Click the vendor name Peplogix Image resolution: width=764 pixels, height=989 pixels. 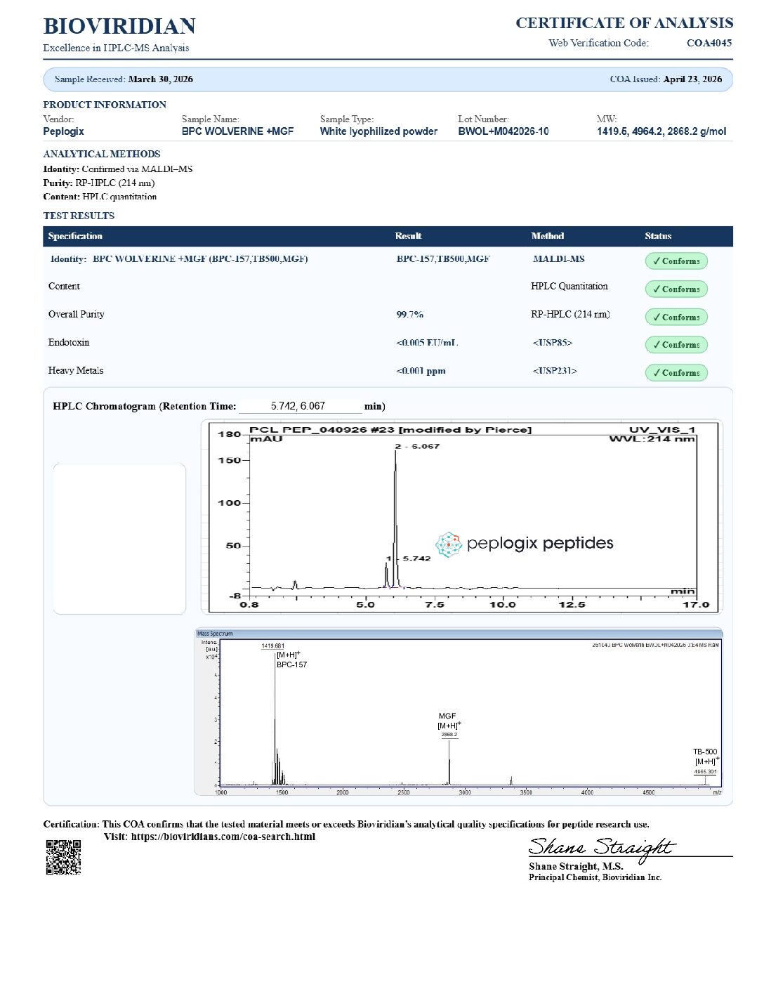63,131
